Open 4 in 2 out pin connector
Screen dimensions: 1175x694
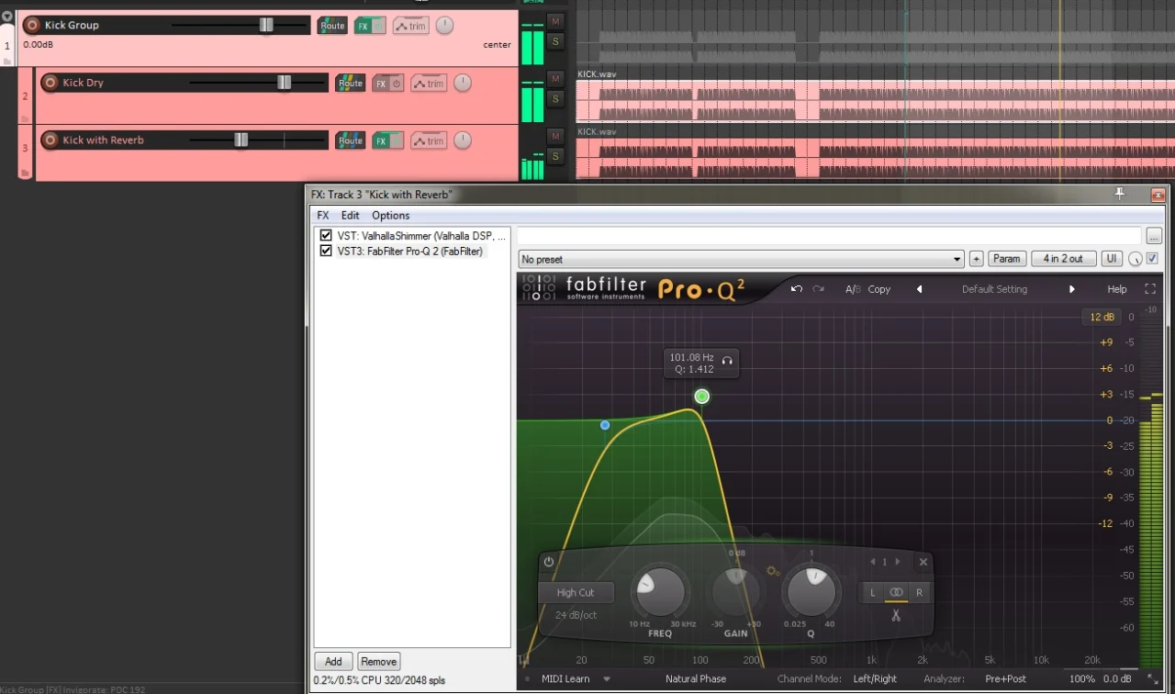tap(1064, 259)
